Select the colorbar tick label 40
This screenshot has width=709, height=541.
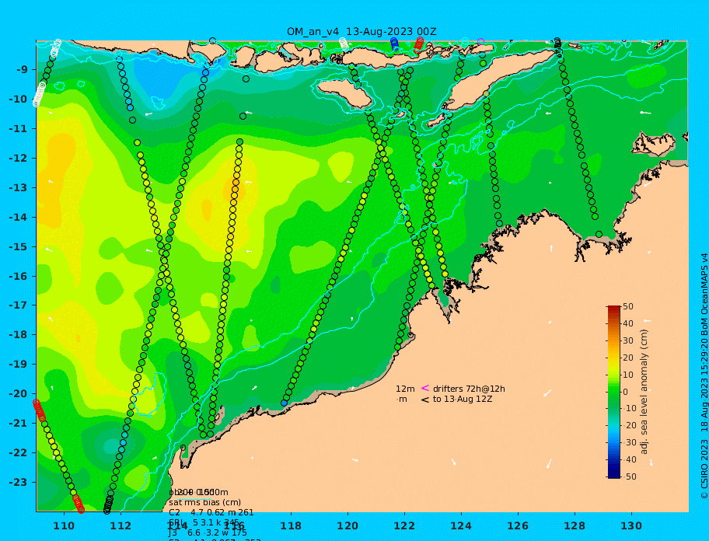pyautogui.click(x=628, y=323)
